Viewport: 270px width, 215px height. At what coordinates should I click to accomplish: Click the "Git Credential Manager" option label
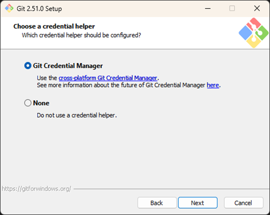pyautogui.click(x=68, y=66)
